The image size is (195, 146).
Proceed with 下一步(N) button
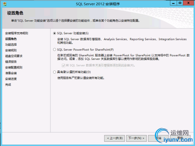tap(136, 138)
